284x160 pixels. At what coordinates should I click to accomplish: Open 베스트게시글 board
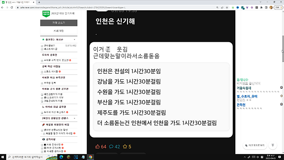pos(50,49)
